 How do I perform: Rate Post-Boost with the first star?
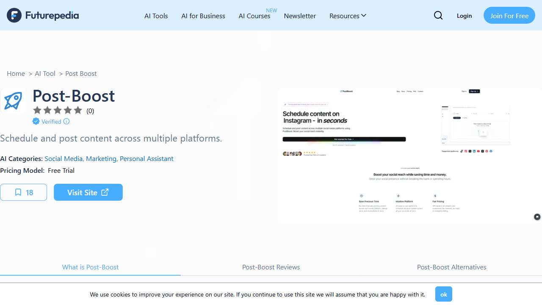37,111
